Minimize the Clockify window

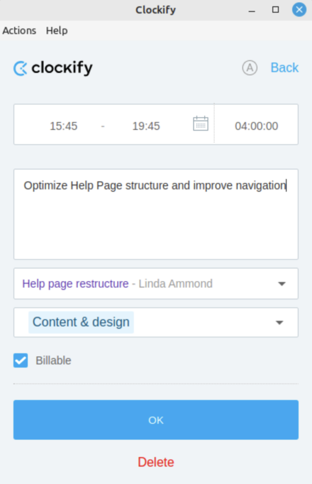pyautogui.click(x=252, y=10)
